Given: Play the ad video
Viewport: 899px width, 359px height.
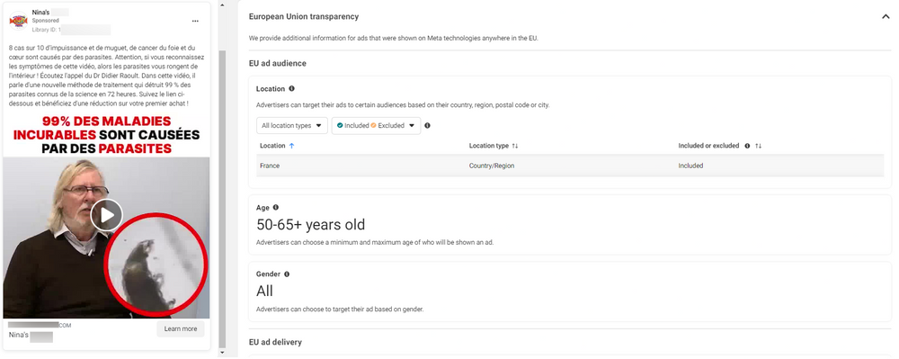Looking at the screenshot, I should pos(107,215).
